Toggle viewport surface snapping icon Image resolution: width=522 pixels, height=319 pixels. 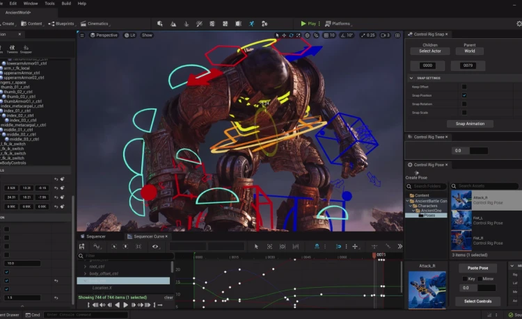316,35
